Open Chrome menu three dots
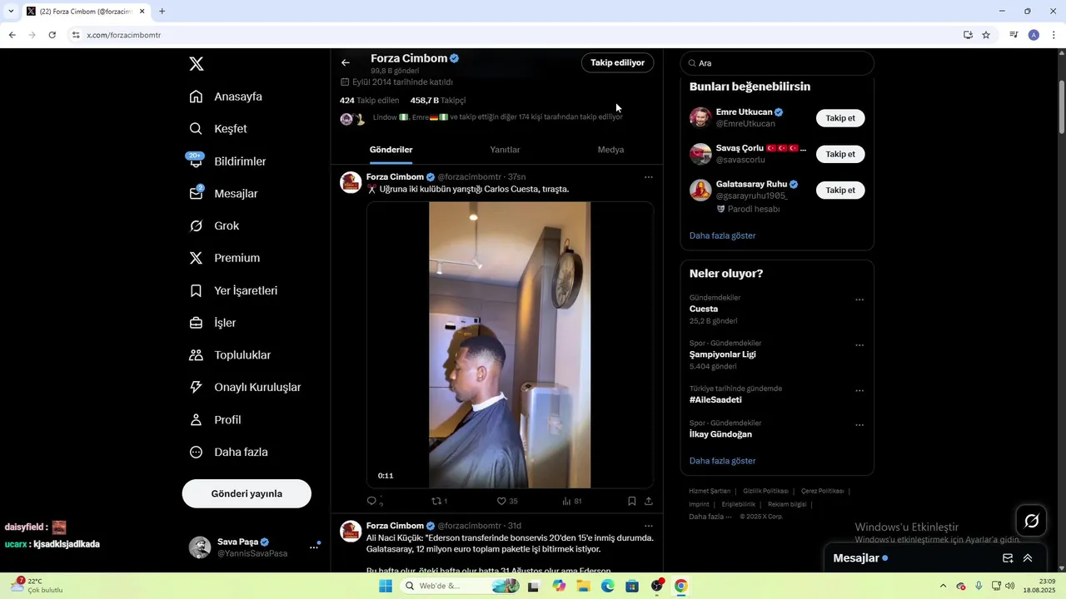 click(x=1054, y=35)
